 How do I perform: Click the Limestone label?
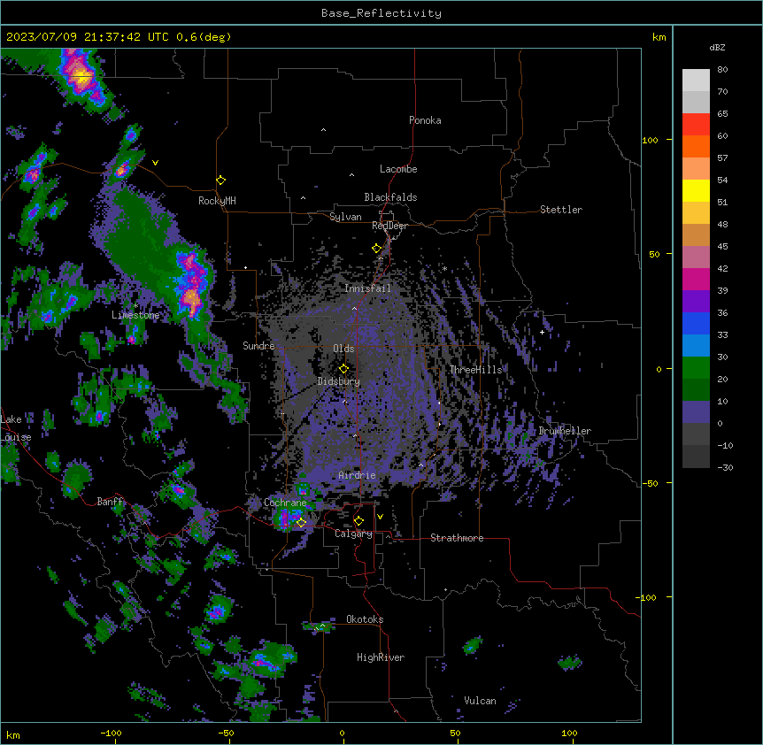[135, 315]
